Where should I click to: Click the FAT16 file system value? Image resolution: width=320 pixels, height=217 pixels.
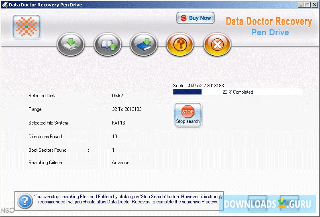(x=118, y=123)
